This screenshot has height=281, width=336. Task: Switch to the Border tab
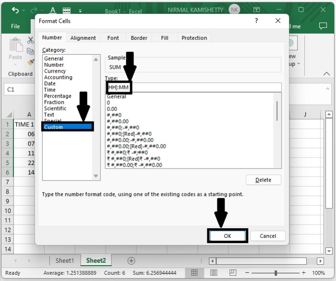139,38
